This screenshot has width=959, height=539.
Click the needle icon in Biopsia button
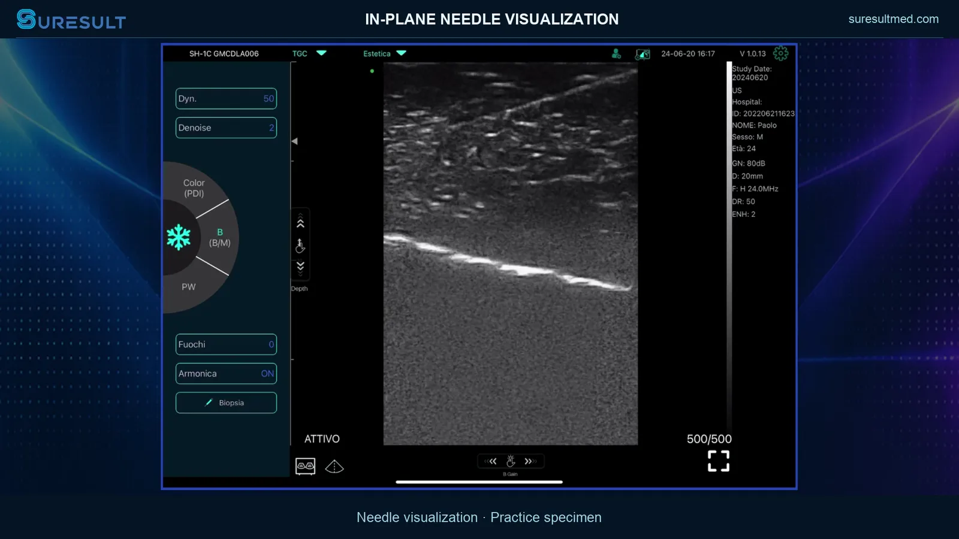click(x=209, y=402)
